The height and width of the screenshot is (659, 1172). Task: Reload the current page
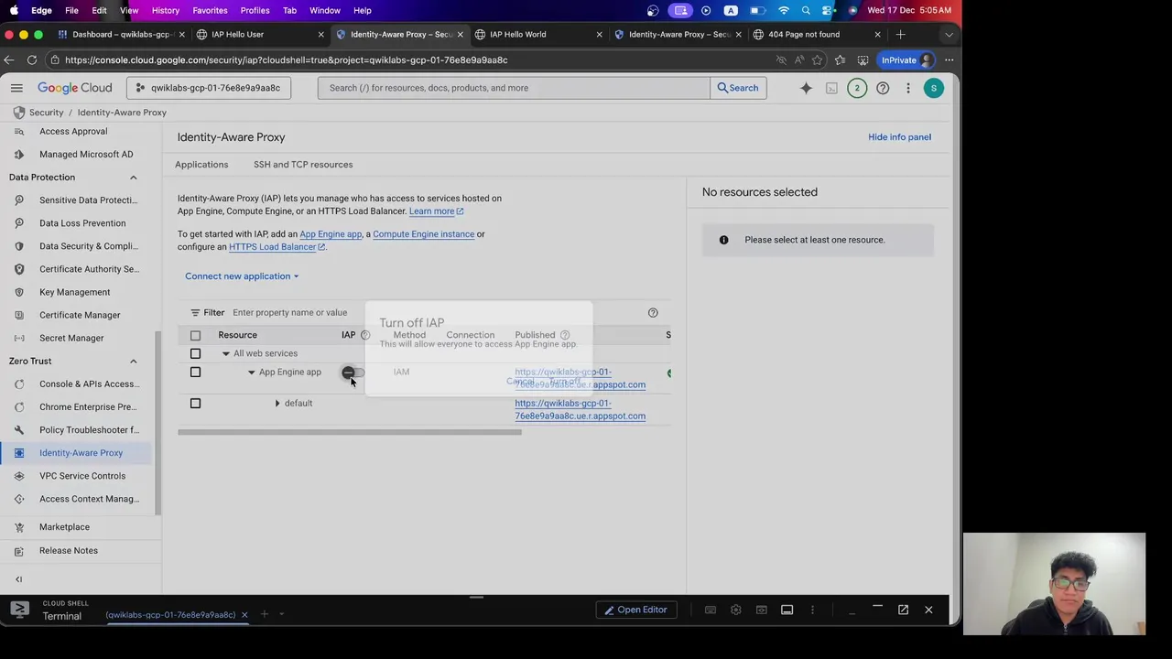point(32,60)
